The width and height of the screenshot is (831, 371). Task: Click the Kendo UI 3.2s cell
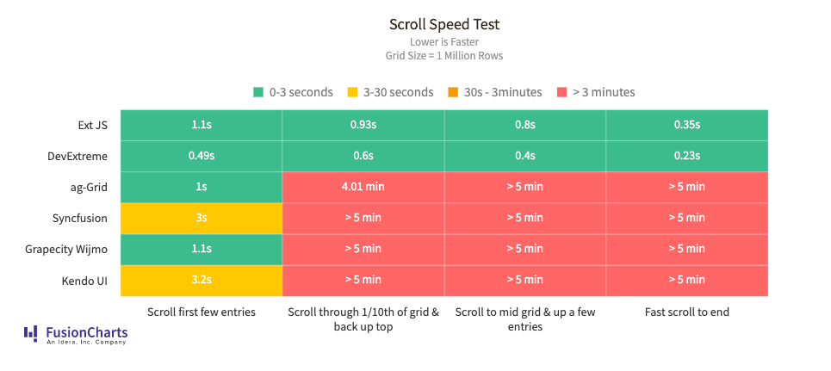tap(202, 280)
